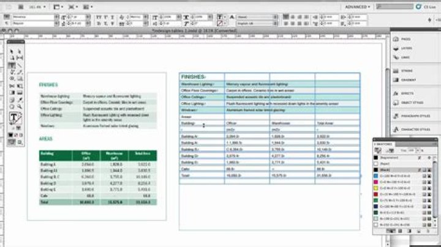Click Show All Swatches button
The image size is (441, 247).
(391, 231)
